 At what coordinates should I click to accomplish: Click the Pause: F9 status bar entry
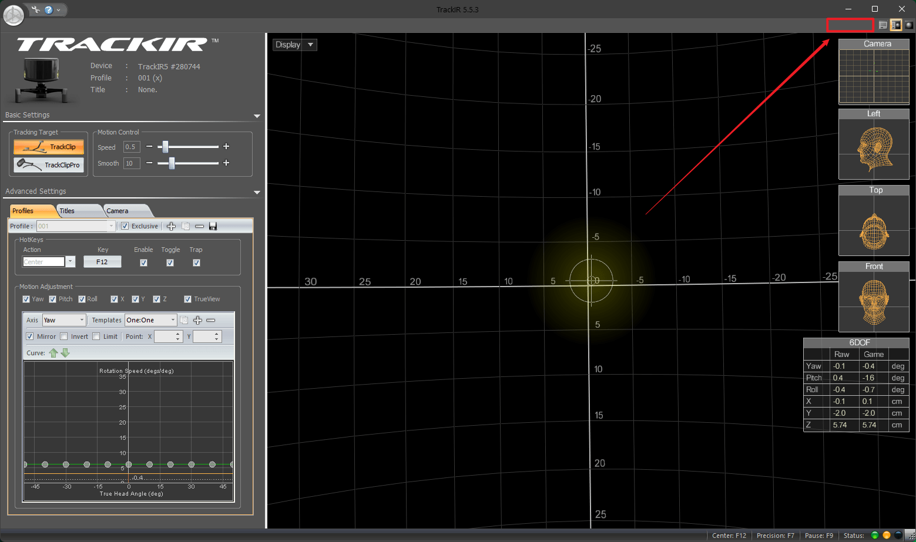(819, 536)
